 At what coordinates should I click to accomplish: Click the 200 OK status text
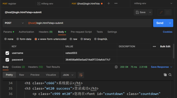coord(124,67)
